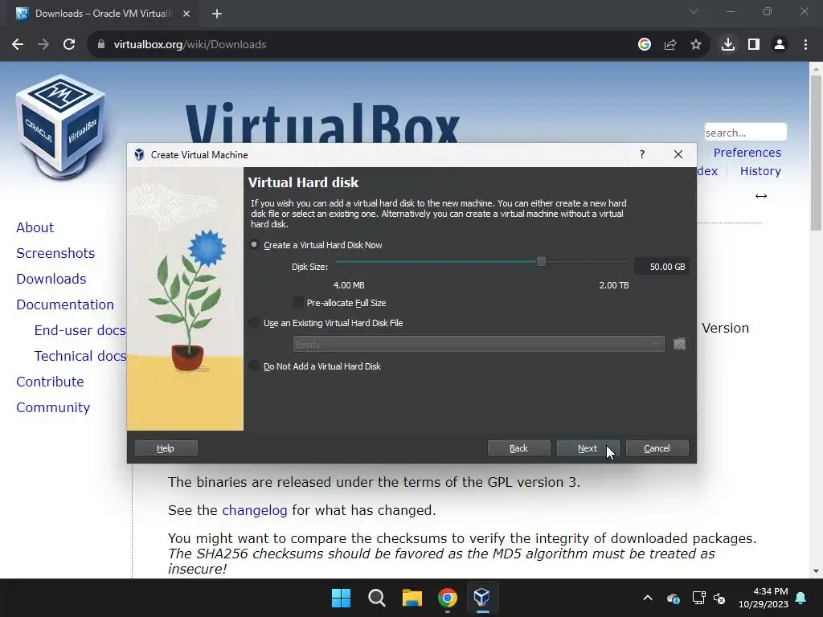This screenshot has height=617, width=823.
Task: Open the Screenshots link in sidebar
Action: [x=55, y=253]
